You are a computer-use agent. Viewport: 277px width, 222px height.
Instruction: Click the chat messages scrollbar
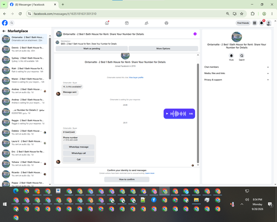coord(198,113)
